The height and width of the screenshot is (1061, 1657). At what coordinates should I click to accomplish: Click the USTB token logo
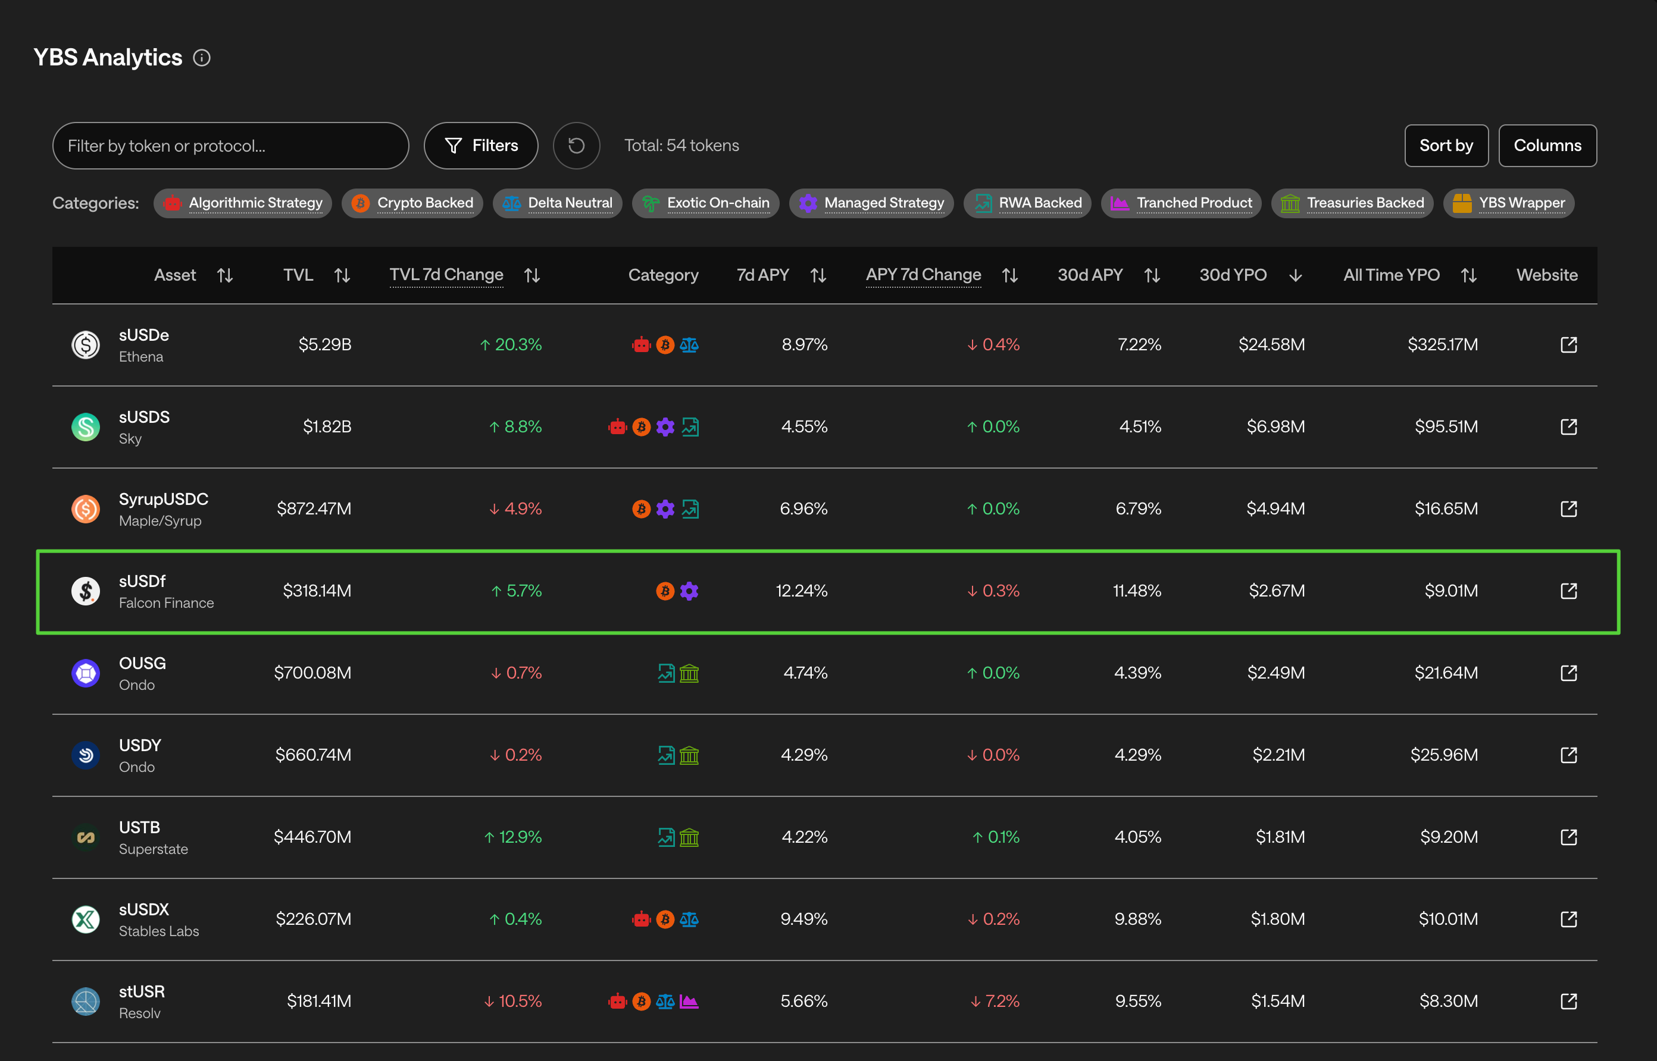point(86,836)
